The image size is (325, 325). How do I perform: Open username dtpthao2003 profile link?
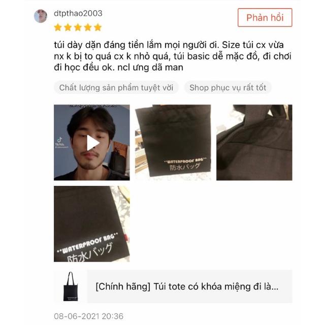point(78,14)
